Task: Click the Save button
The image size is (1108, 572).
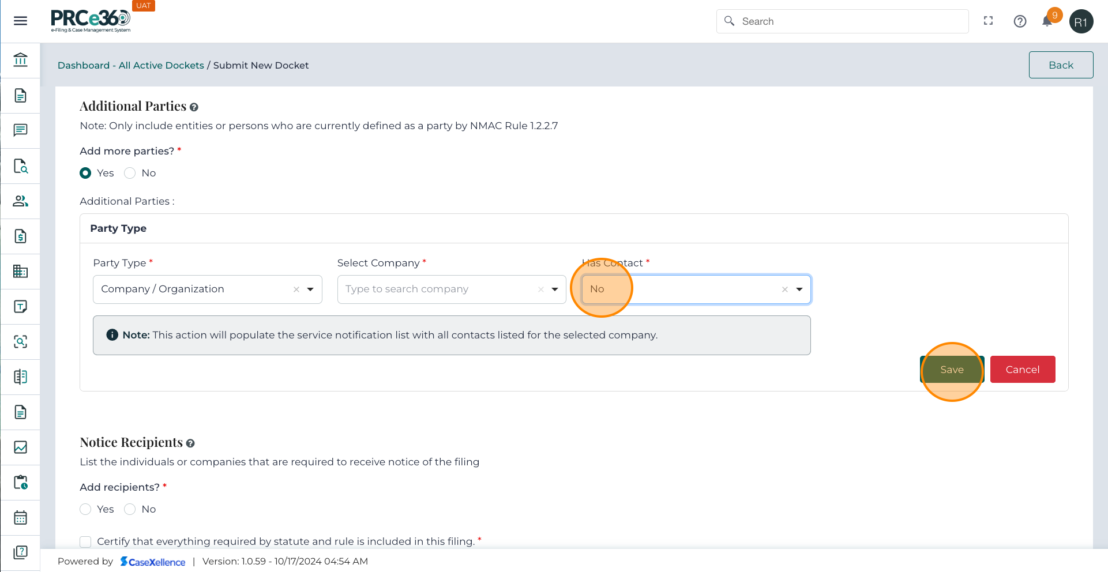Action: coord(952,370)
